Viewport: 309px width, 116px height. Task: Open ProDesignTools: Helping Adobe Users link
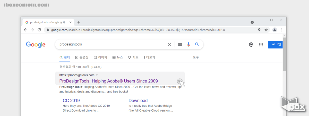coord(108,81)
